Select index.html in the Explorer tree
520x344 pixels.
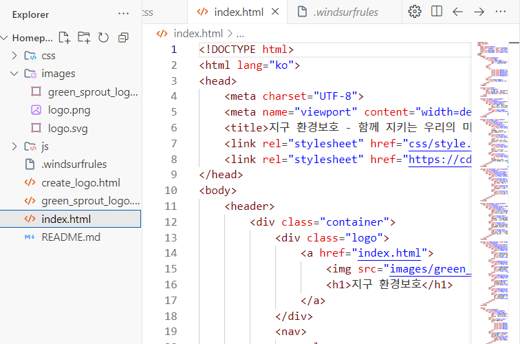70,219
